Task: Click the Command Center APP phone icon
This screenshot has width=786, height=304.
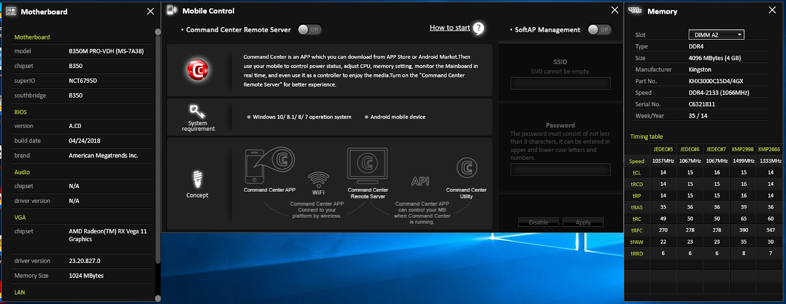Action: point(254,167)
